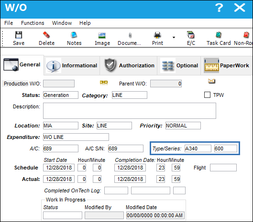The width and height of the screenshot is (253, 222).
Task: Open the Functions menu
Action: click(x=33, y=23)
